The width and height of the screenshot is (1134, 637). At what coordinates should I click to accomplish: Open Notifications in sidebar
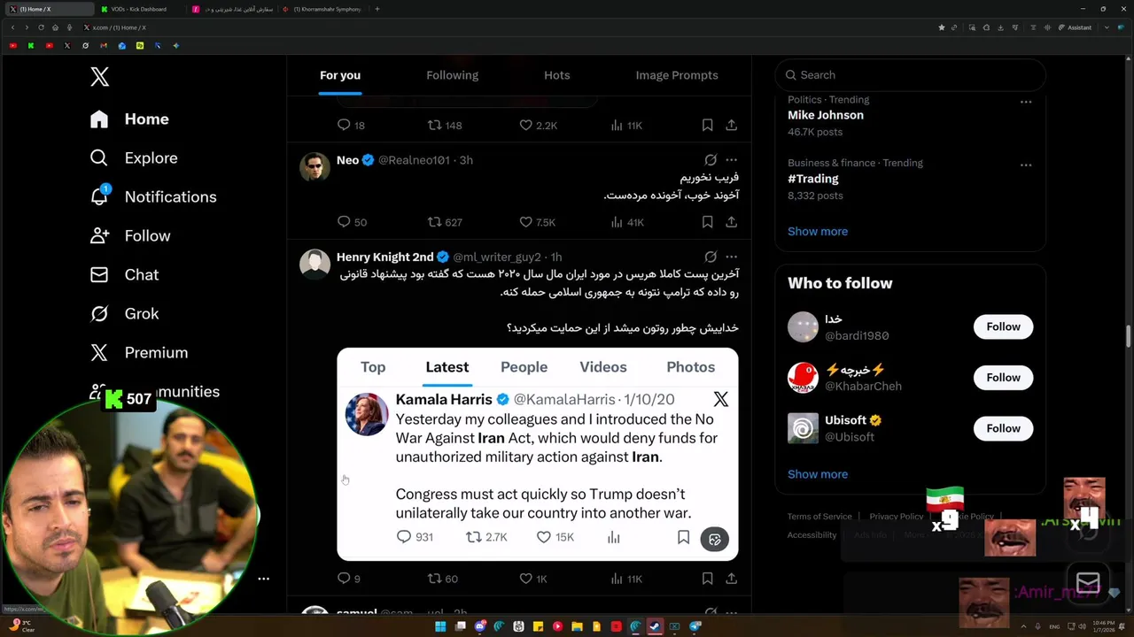153,197
